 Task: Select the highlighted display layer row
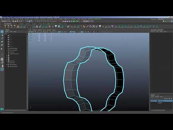point(161,101)
